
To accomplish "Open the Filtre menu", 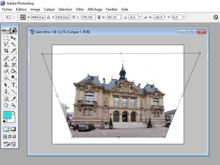I will pos(80,9).
